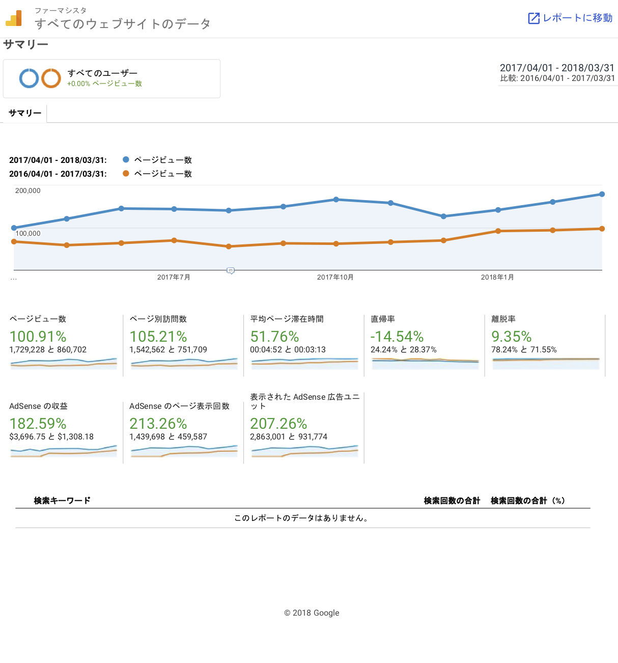Click the external-link icon beside レポートに移動
Viewport: 618px width, 663px height.
point(533,18)
